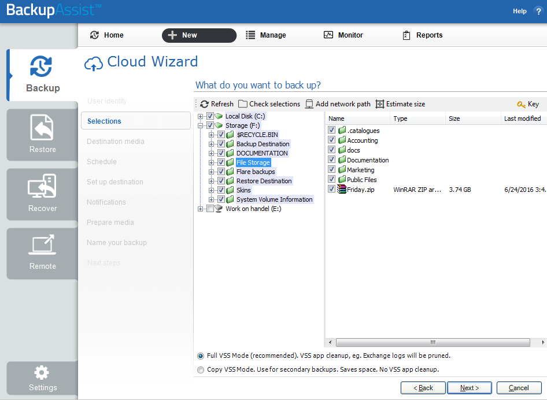Viewport: 547px width, 400px height.
Task: Select Full VSS Mode radio button
Action: coord(201,356)
